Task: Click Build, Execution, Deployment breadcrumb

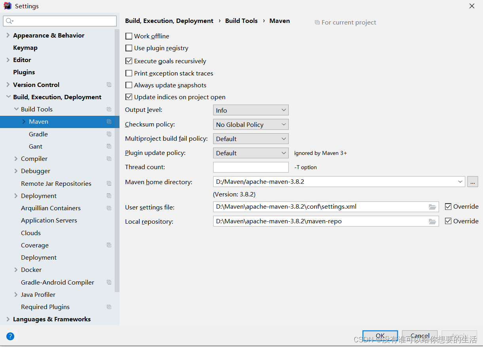Action: 169,21
